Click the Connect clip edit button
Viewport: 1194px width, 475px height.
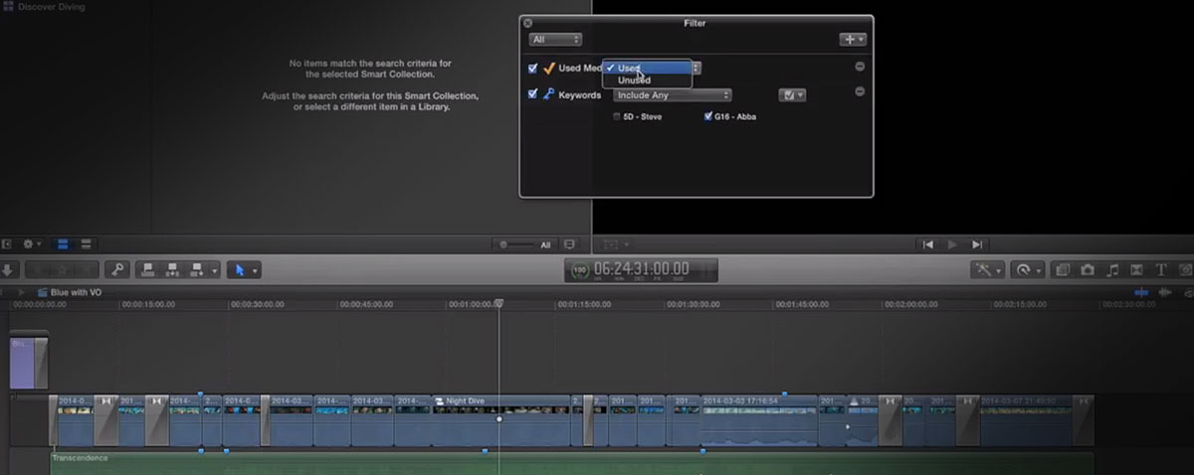pyautogui.click(x=149, y=269)
